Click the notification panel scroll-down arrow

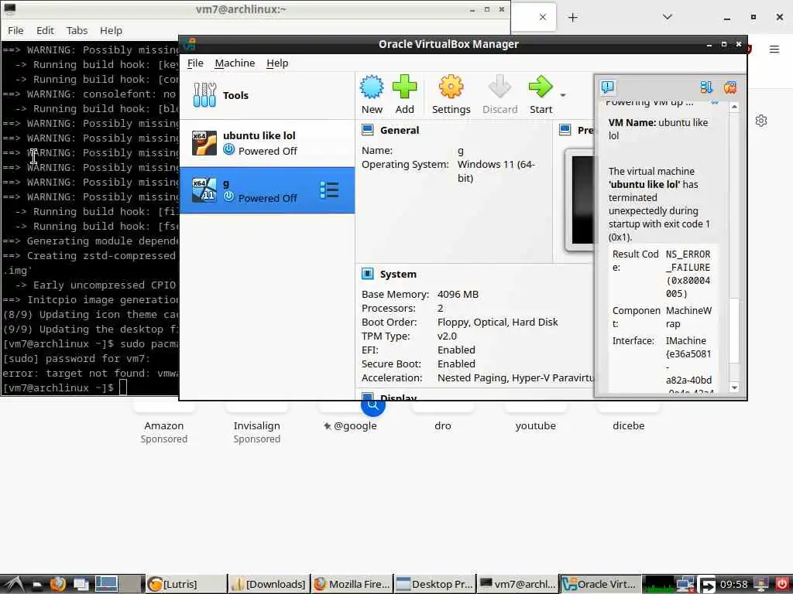pos(734,387)
